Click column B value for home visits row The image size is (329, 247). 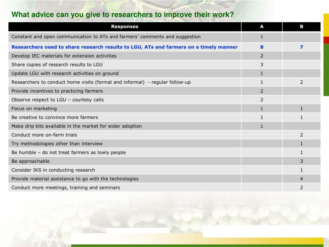[x=301, y=82]
